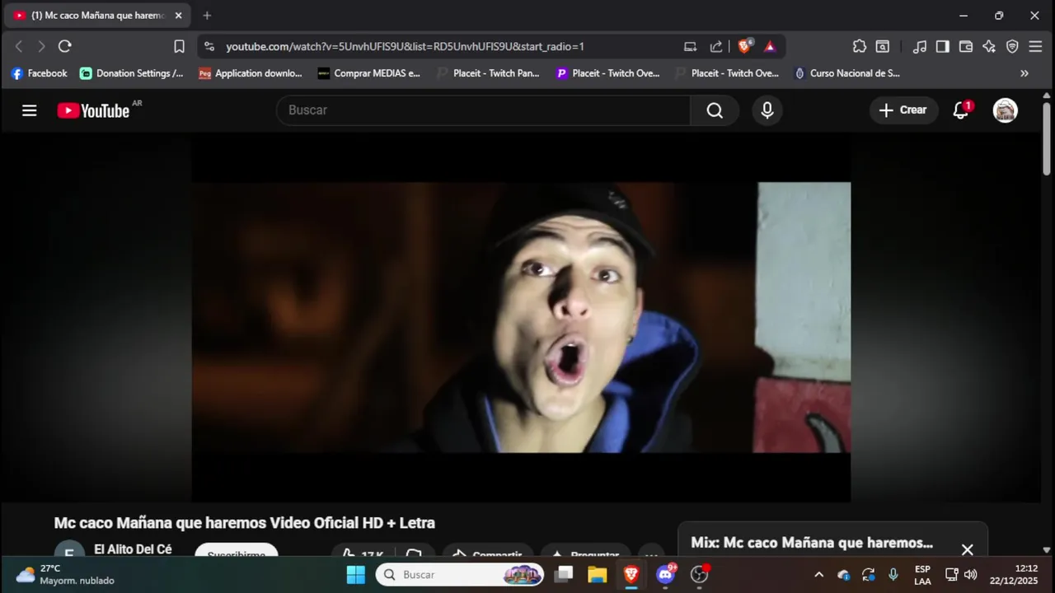Open the YouTube hamburger guide menu
This screenshot has width=1055, height=593.
(30, 110)
